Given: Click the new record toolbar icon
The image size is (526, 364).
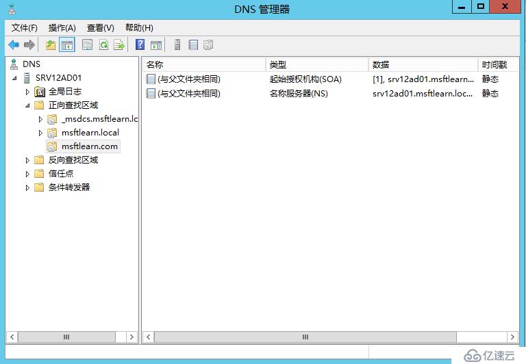Looking at the screenshot, I should click(x=193, y=45).
